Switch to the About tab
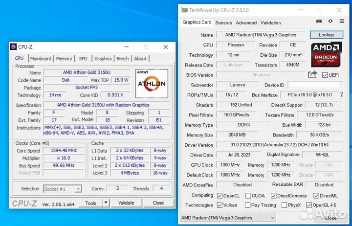The width and height of the screenshot is (352, 226). [x=140, y=58]
